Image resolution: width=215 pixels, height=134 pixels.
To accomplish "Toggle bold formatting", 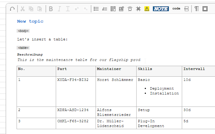I will point(51,9).
